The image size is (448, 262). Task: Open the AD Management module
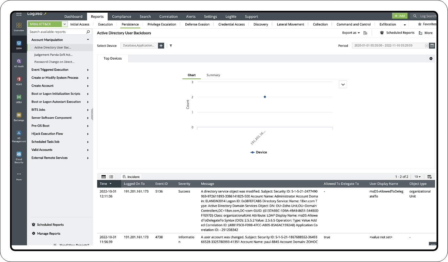(19, 136)
